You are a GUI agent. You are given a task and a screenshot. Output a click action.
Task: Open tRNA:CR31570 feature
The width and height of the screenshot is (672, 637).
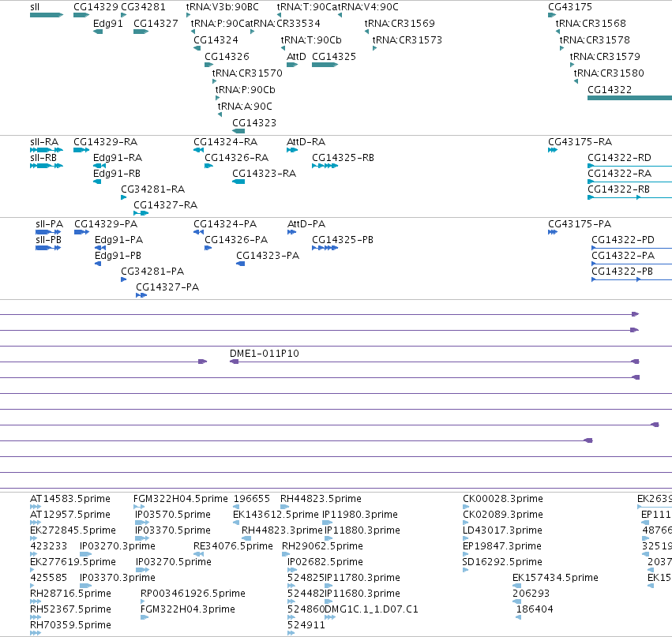pos(214,81)
